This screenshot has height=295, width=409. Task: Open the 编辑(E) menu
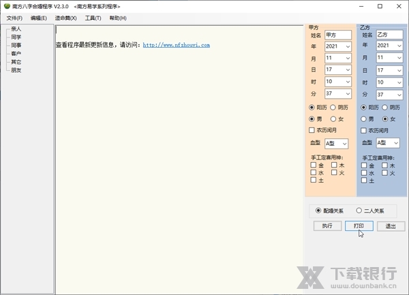click(x=39, y=18)
